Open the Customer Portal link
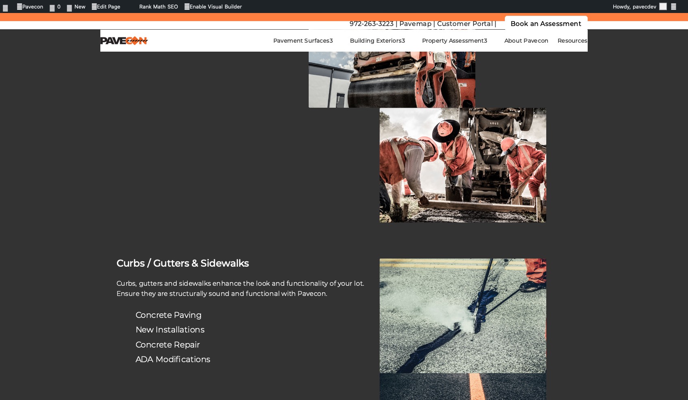Viewport: 688px width, 400px height. pos(465,24)
